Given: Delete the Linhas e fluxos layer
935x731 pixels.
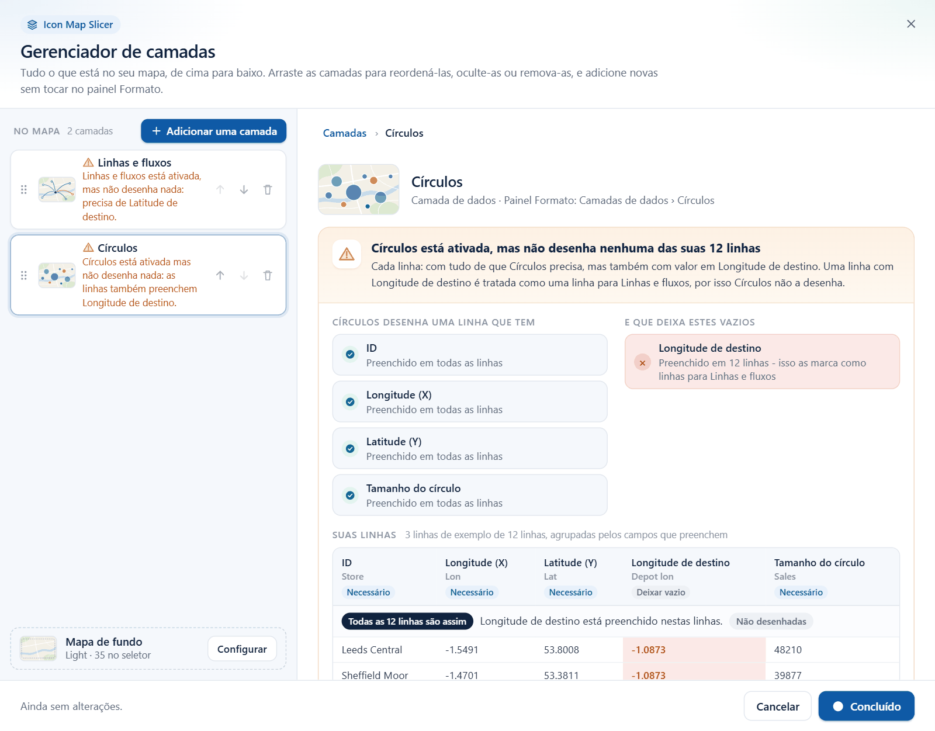Looking at the screenshot, I should tap(268, 190).
